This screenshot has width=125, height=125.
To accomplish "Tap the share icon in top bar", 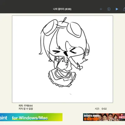I will (x=124, y=9).
